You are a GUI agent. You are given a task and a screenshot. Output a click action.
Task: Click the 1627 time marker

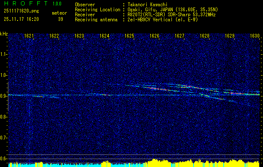coord(179,36)
